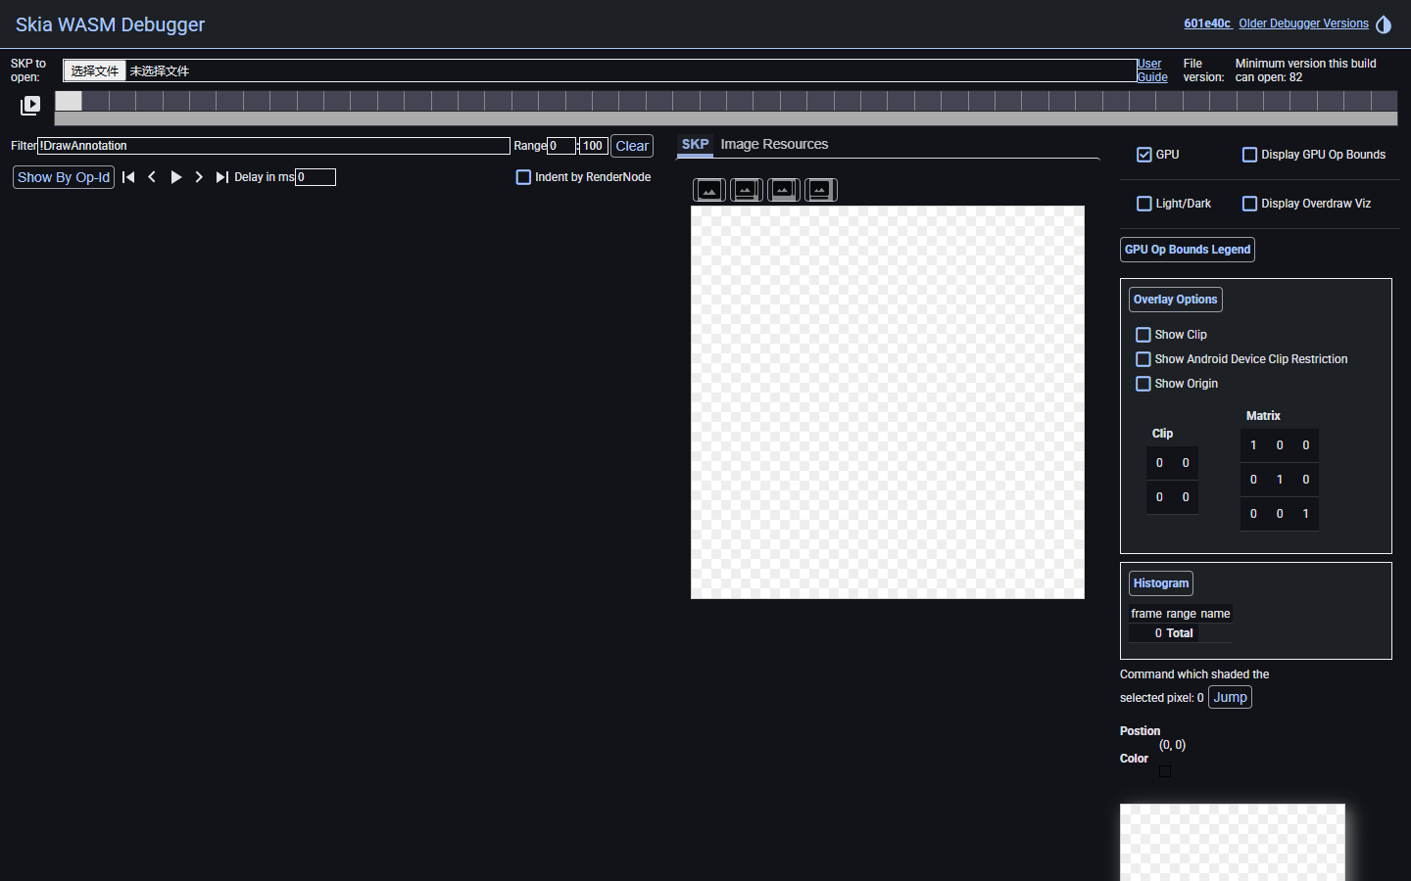Click the Jump button
The height and width of the screenshot is (881, 1411).
pos(1231,697)
